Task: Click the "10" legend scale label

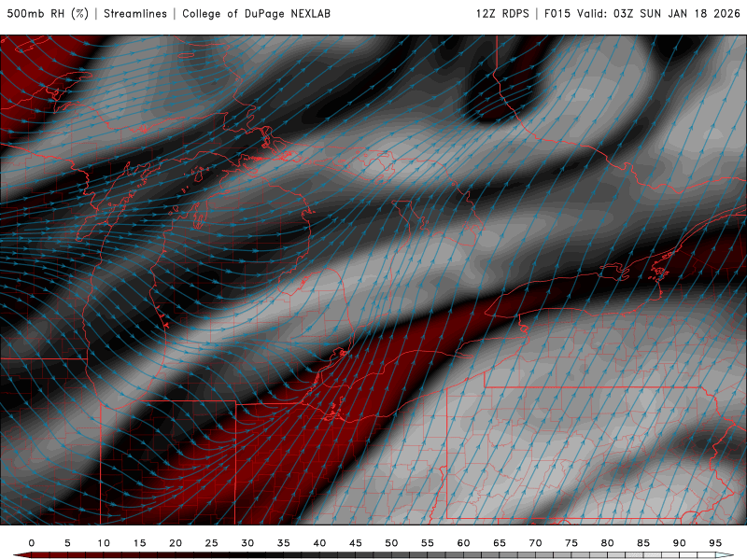Action: point(104,543)
